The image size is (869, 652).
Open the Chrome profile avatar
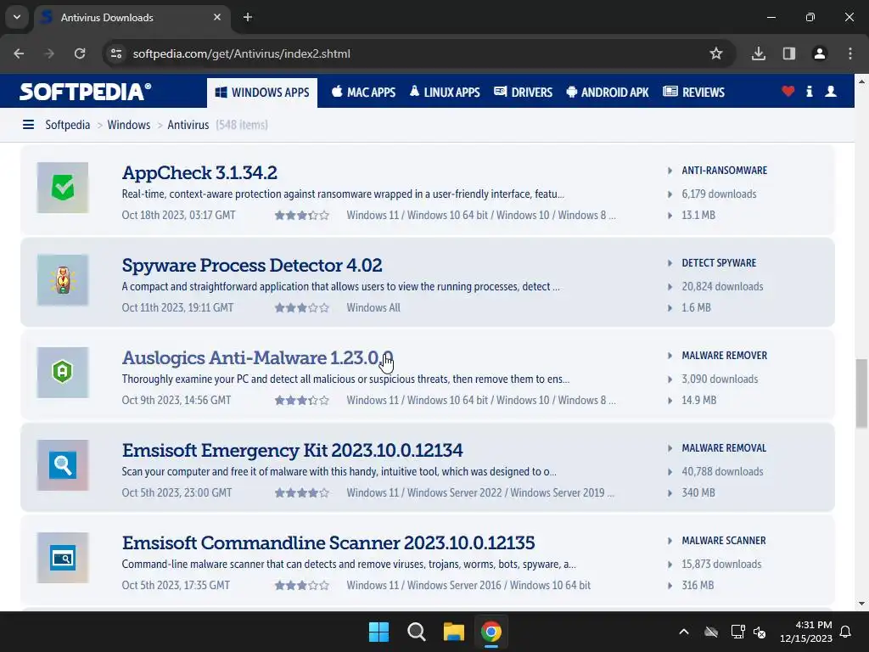pos(820,53)
